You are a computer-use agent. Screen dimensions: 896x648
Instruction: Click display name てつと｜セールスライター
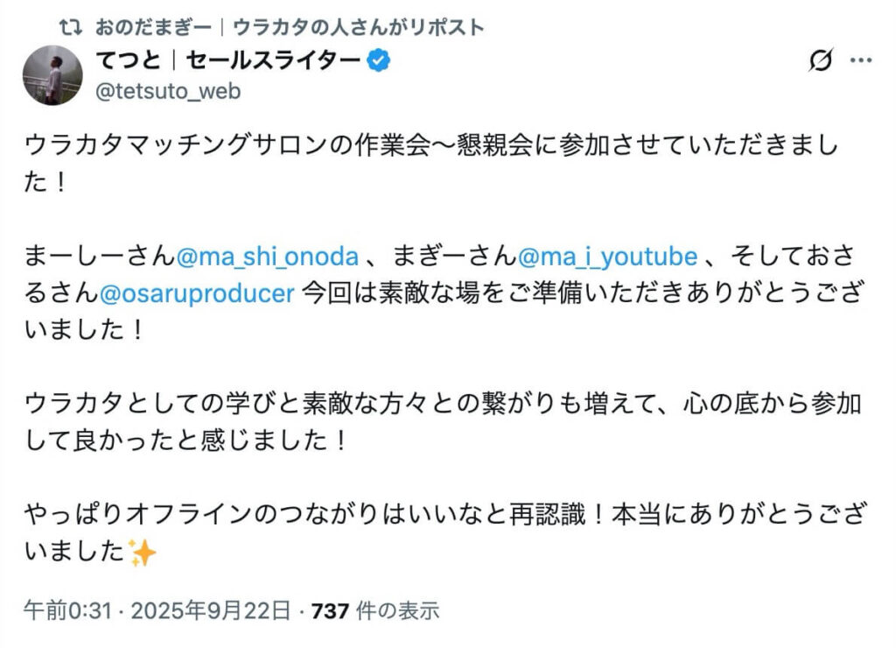pos(227,61)
